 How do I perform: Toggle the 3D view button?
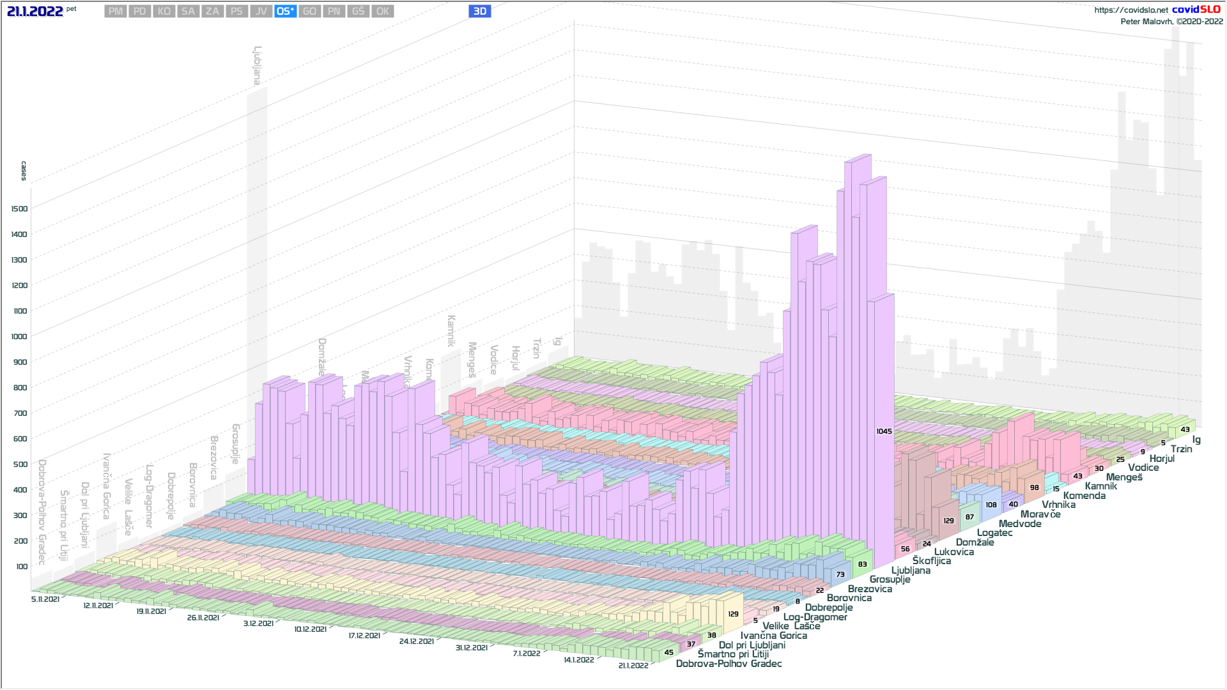pos(479,11)
